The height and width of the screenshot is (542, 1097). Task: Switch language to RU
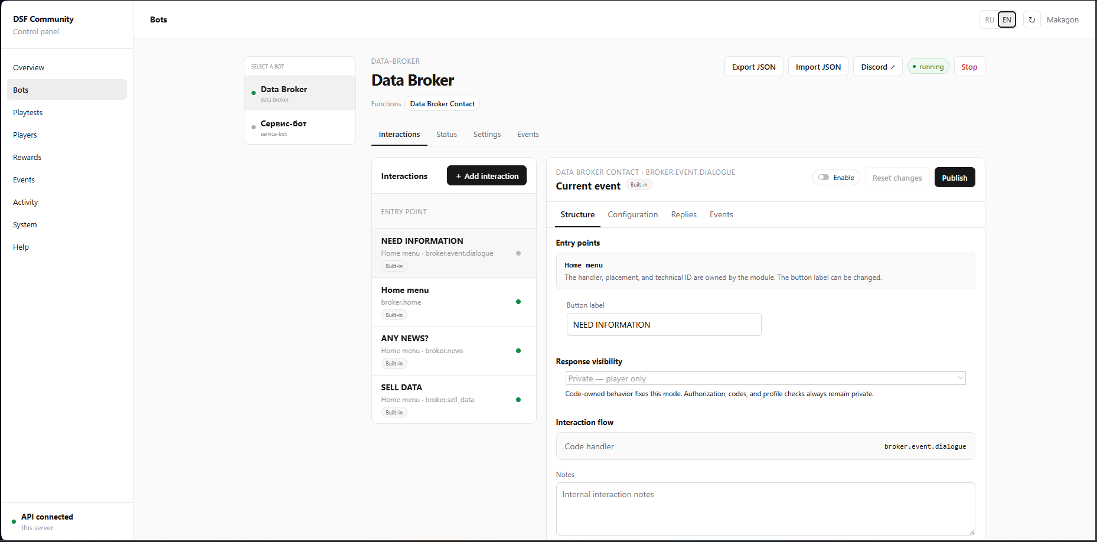coord(989,19)
